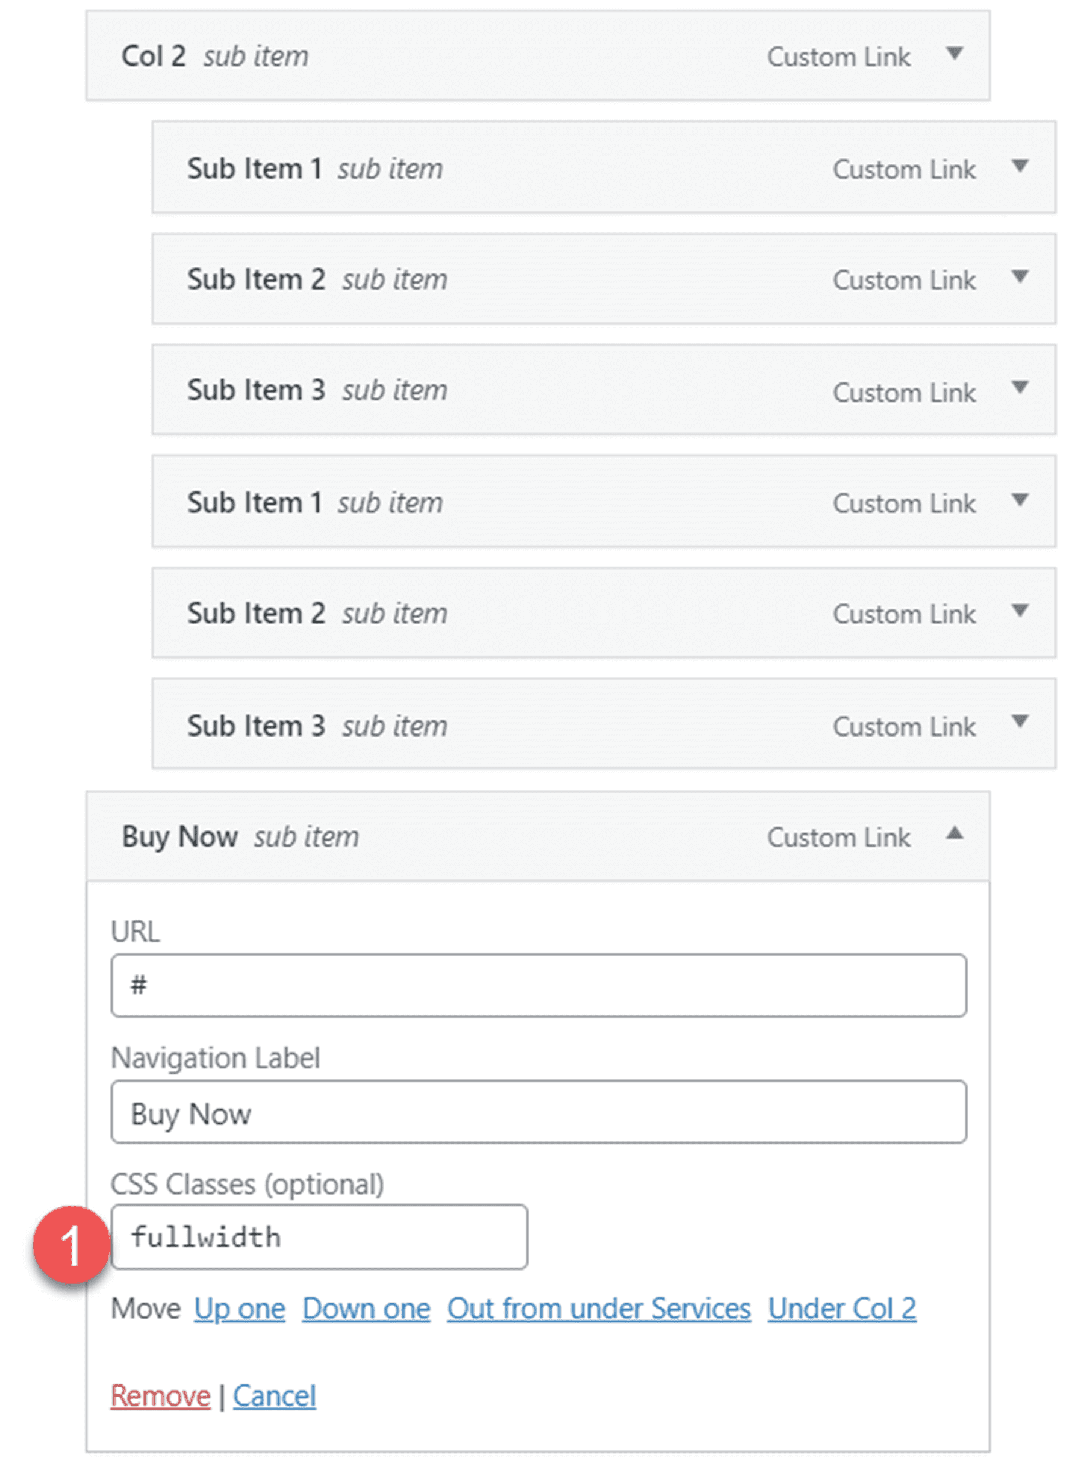Click the Navigation Label field showing Buy Now
Image resolution: width=1084 pixels, height=1470 pixels.
tap(538, 1112)
